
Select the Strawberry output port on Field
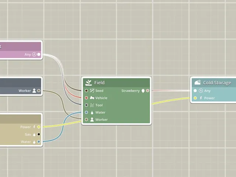(x=147, y=91)
